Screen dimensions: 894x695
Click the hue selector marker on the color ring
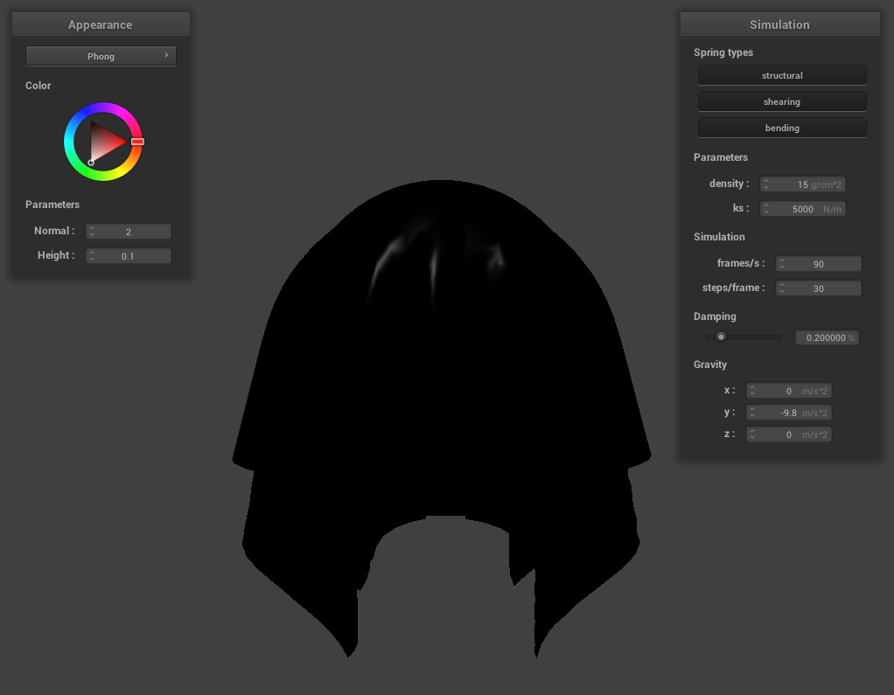137,142
